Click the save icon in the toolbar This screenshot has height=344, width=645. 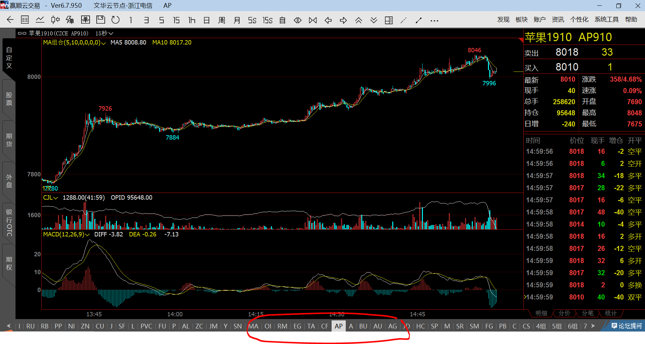click(x=100, y=20)
